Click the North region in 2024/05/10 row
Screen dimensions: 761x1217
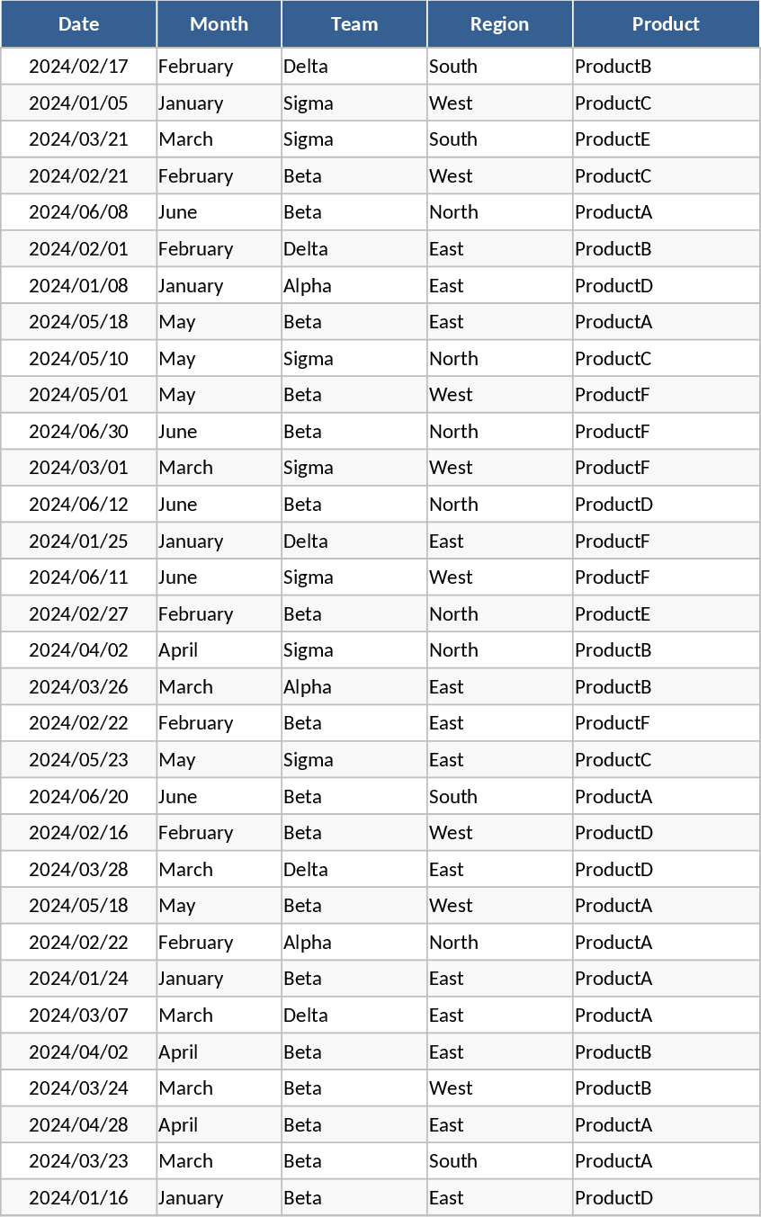pos(453,359)
